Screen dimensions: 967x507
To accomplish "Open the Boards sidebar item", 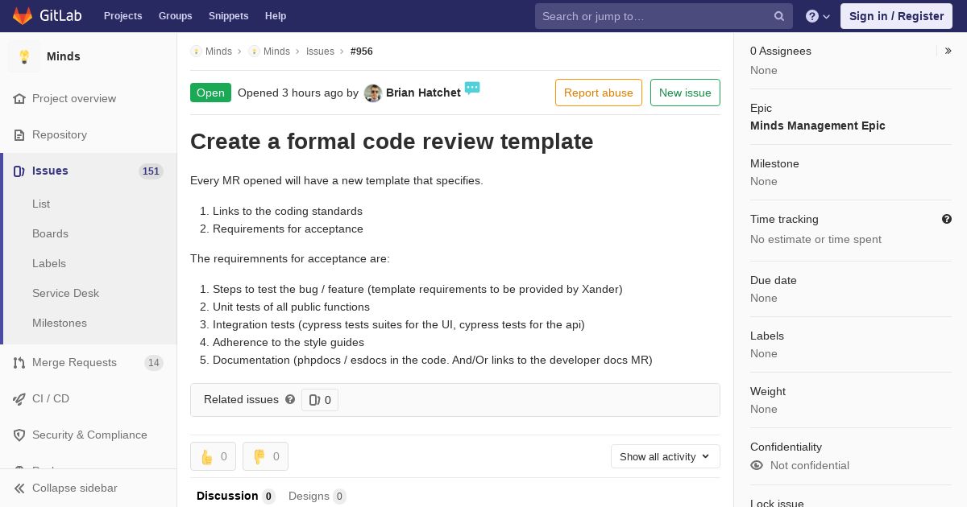I will pos(50,233).
